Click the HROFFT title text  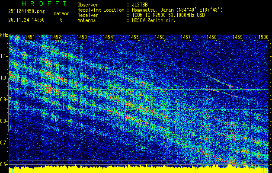pyautogui.click(x=44, y=3)
